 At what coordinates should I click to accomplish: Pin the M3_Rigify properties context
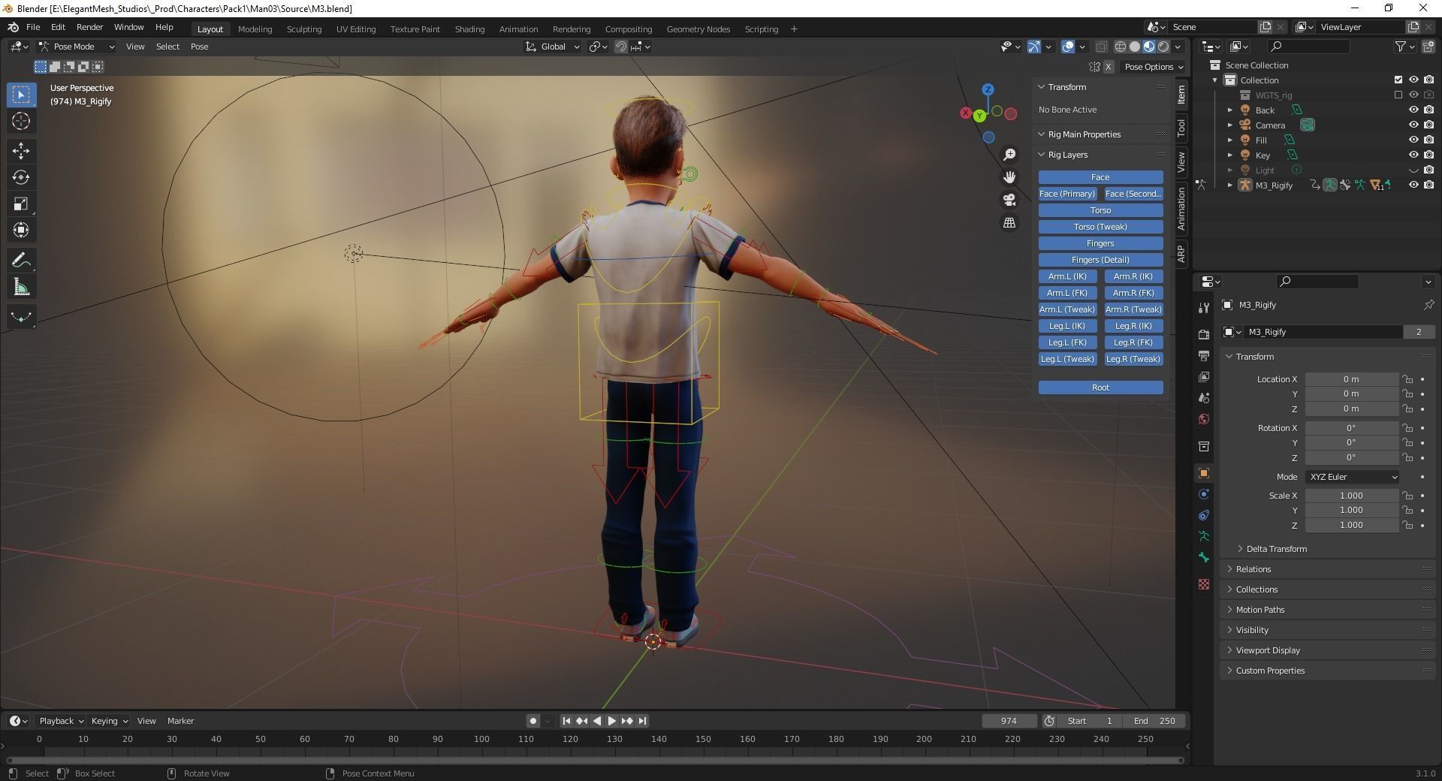tap(1428, 305)
